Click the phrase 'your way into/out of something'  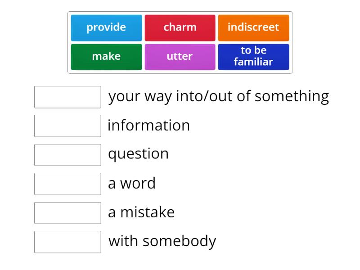(x=218, y=96)
